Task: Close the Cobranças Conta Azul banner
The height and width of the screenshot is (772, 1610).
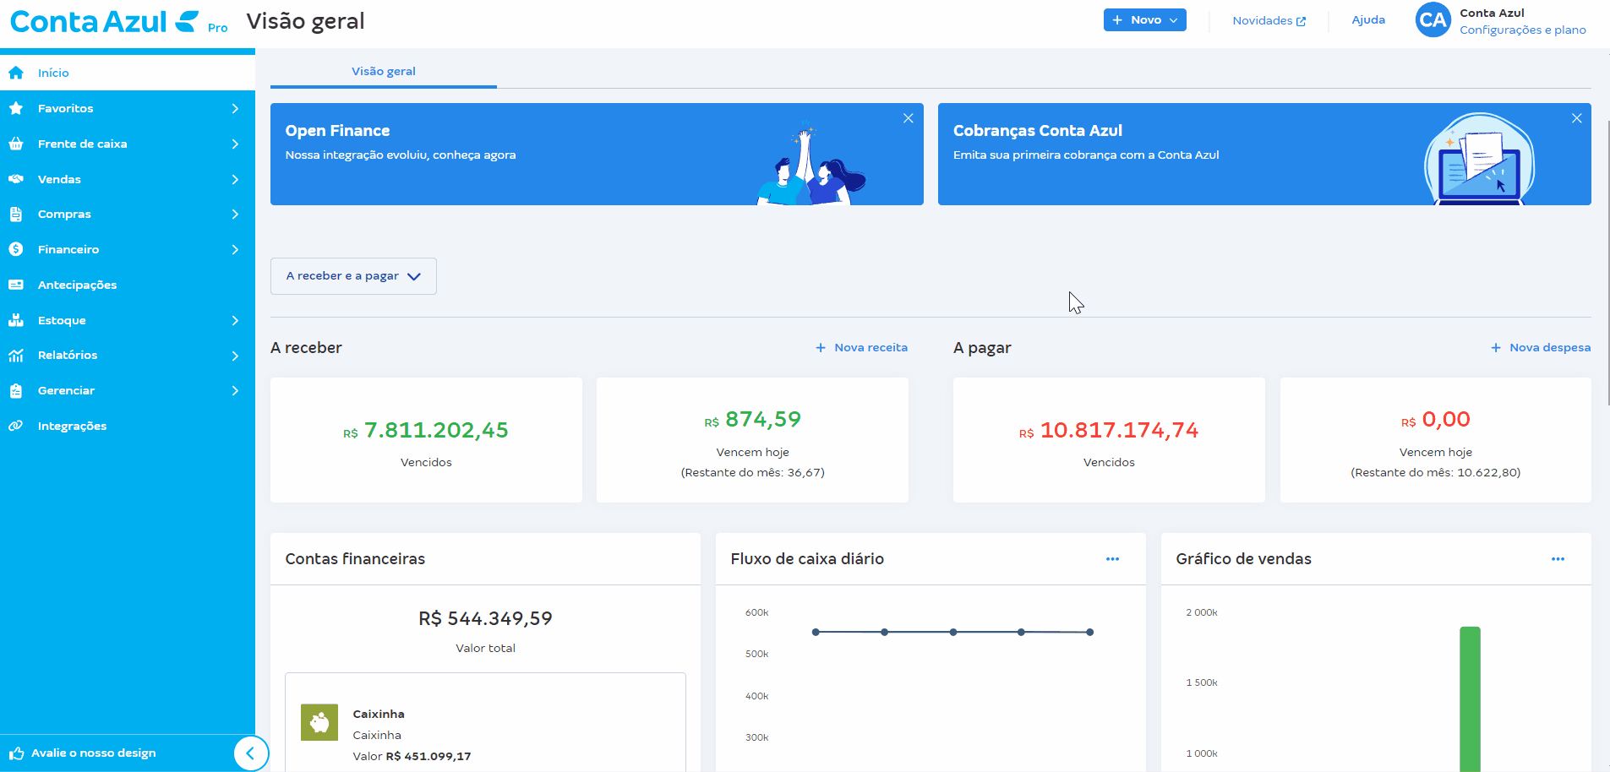Action: point(1576,118)
